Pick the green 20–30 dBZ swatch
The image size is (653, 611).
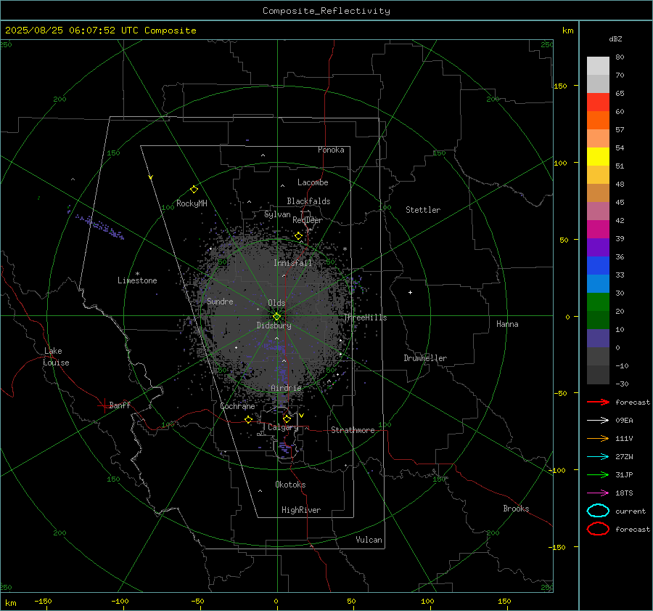(598, 302)
